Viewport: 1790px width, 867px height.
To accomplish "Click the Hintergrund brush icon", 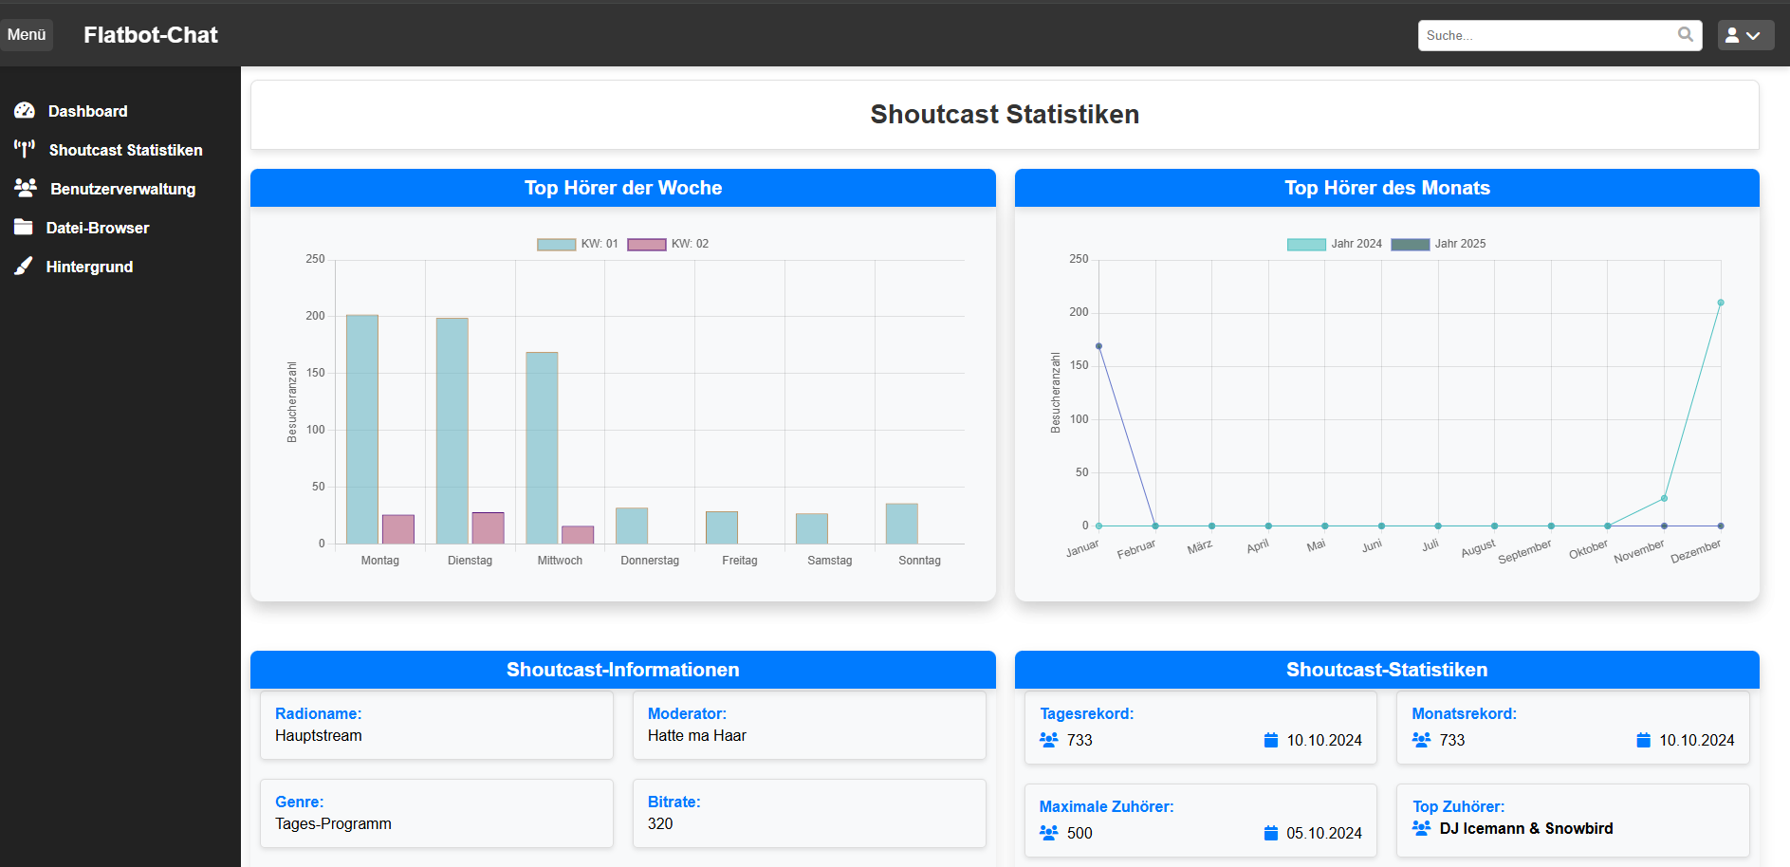I will pyautogui.click(x=24, y=266).
